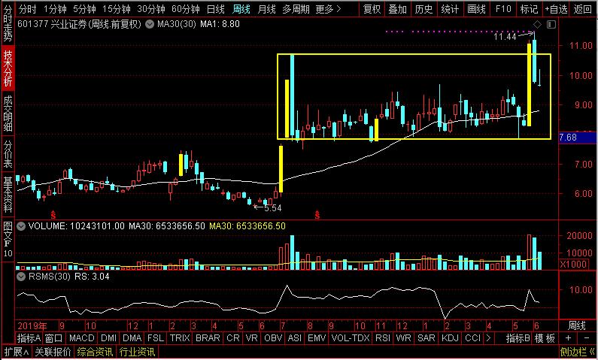
Task: Open 历史 history function
Action: point(424,9)
